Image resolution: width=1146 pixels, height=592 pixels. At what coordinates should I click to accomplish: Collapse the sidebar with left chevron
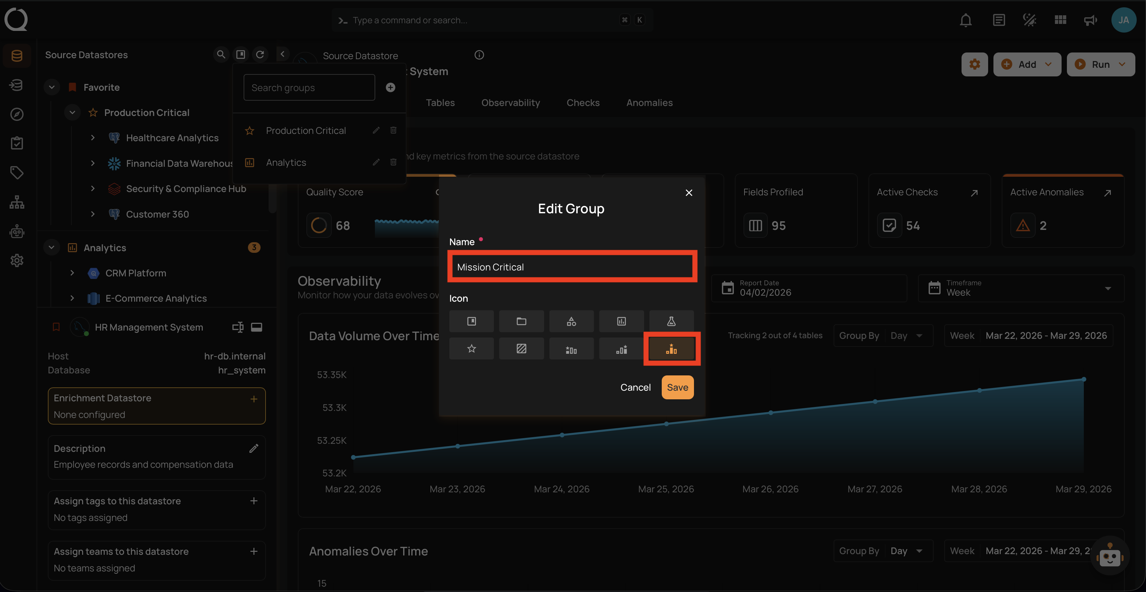pos(283,54)
